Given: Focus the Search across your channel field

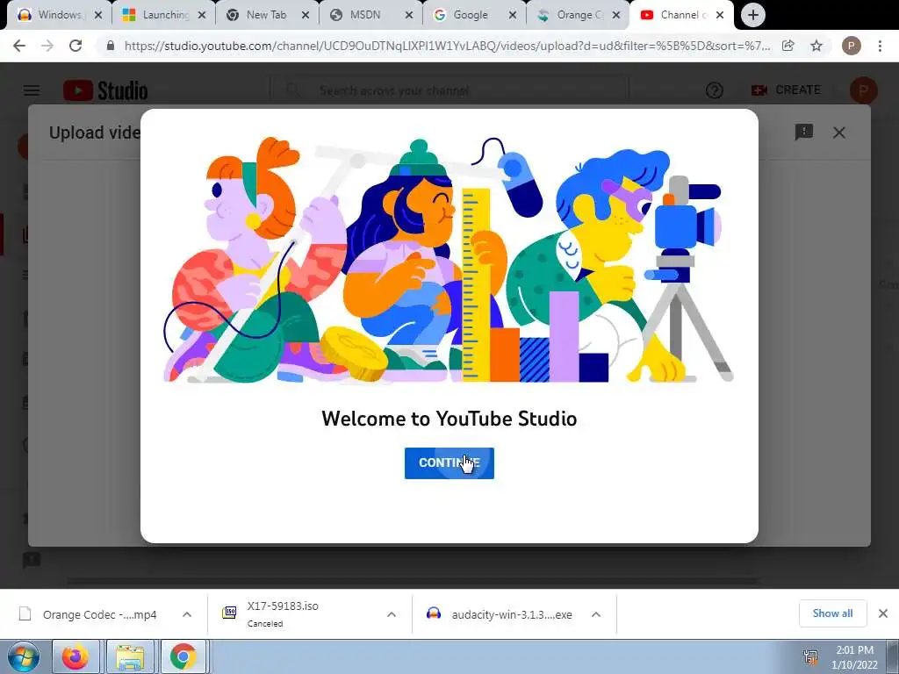Looking at the screenshot, I should [x=450, y=90].
